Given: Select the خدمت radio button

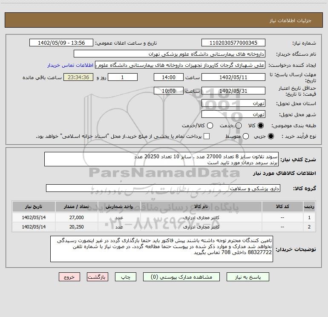Looking at the screenshot, I should (x=239, y=126).
